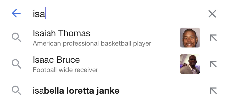
Task: Click the 'American professional basketball player' description
Action: coord(92,43)
